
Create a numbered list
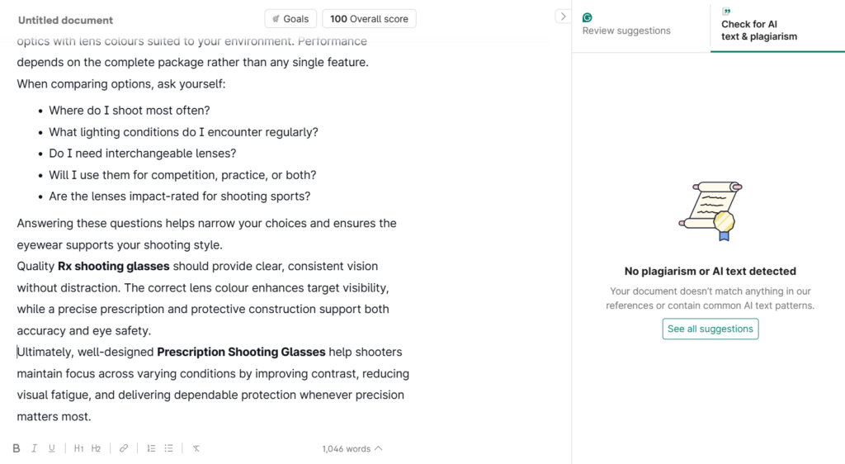(151, 448)
